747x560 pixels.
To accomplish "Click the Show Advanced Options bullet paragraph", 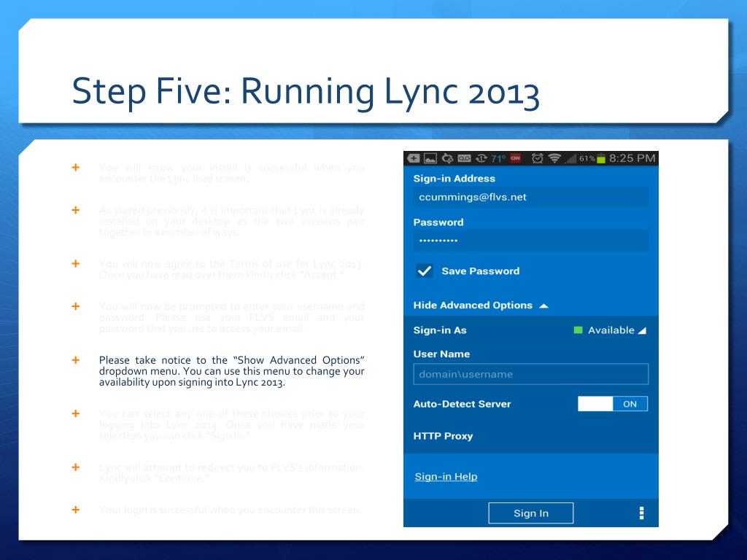I will tap(231, 371).
